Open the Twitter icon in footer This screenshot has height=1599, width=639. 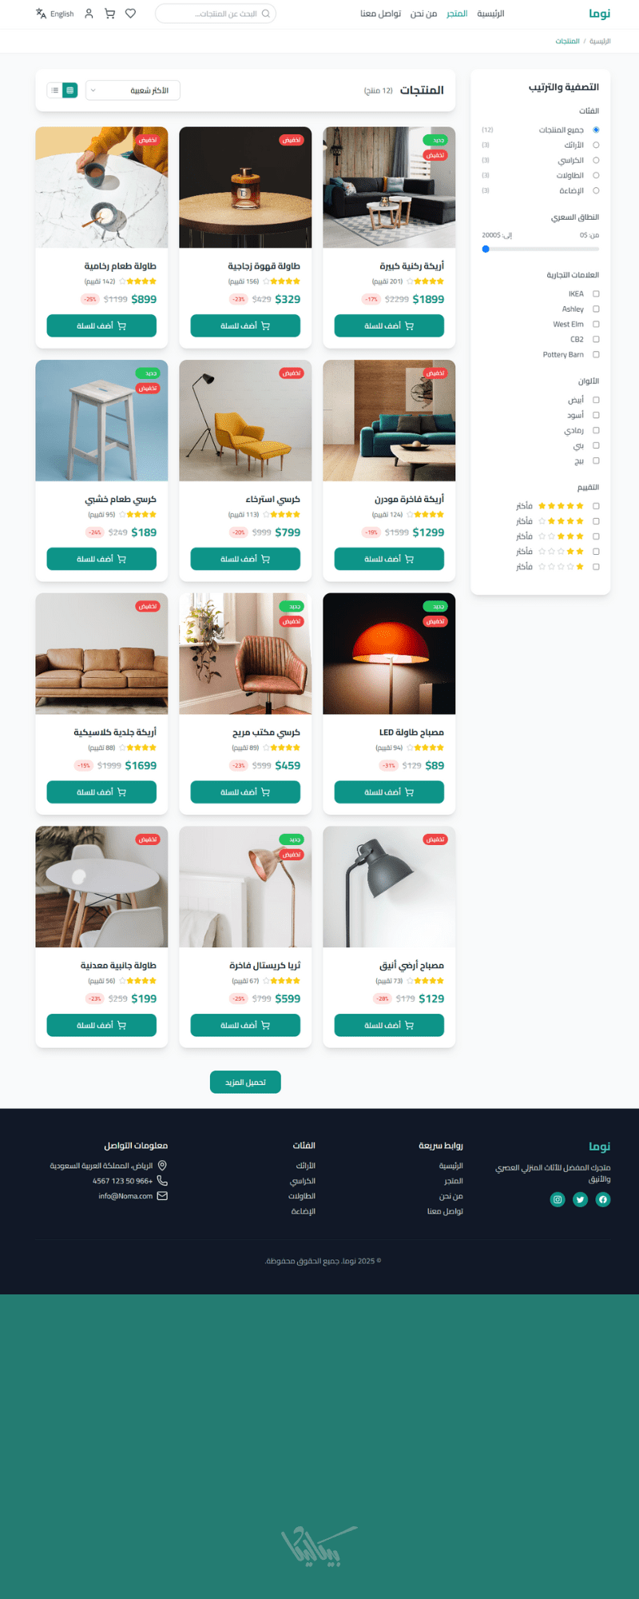[581, 1199]
